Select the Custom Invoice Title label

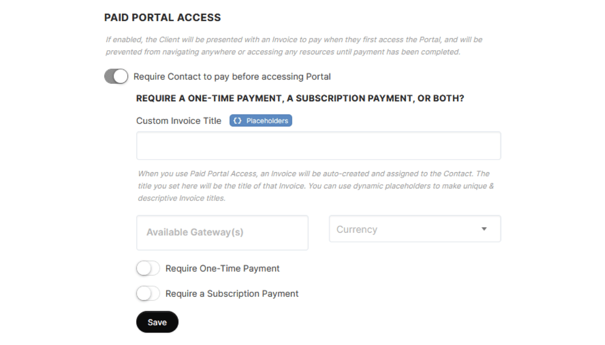[178, 120]
